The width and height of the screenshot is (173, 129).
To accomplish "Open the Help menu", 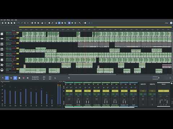I will point(16,20).
